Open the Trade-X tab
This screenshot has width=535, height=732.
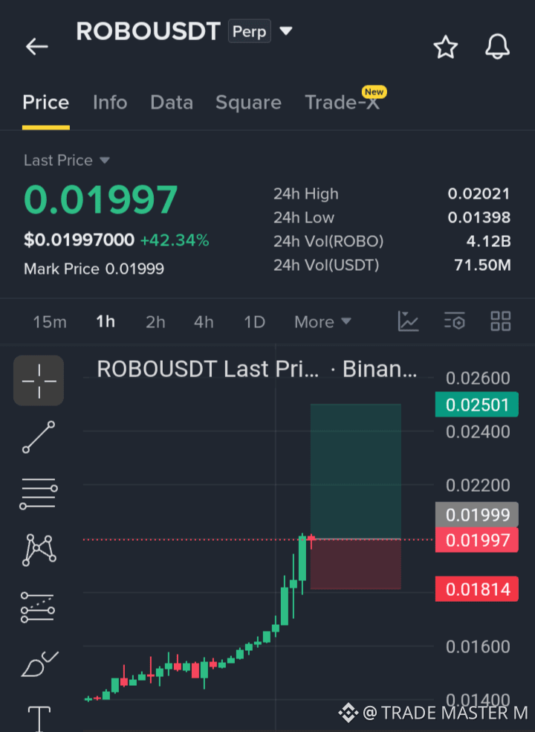pos(342,102)
